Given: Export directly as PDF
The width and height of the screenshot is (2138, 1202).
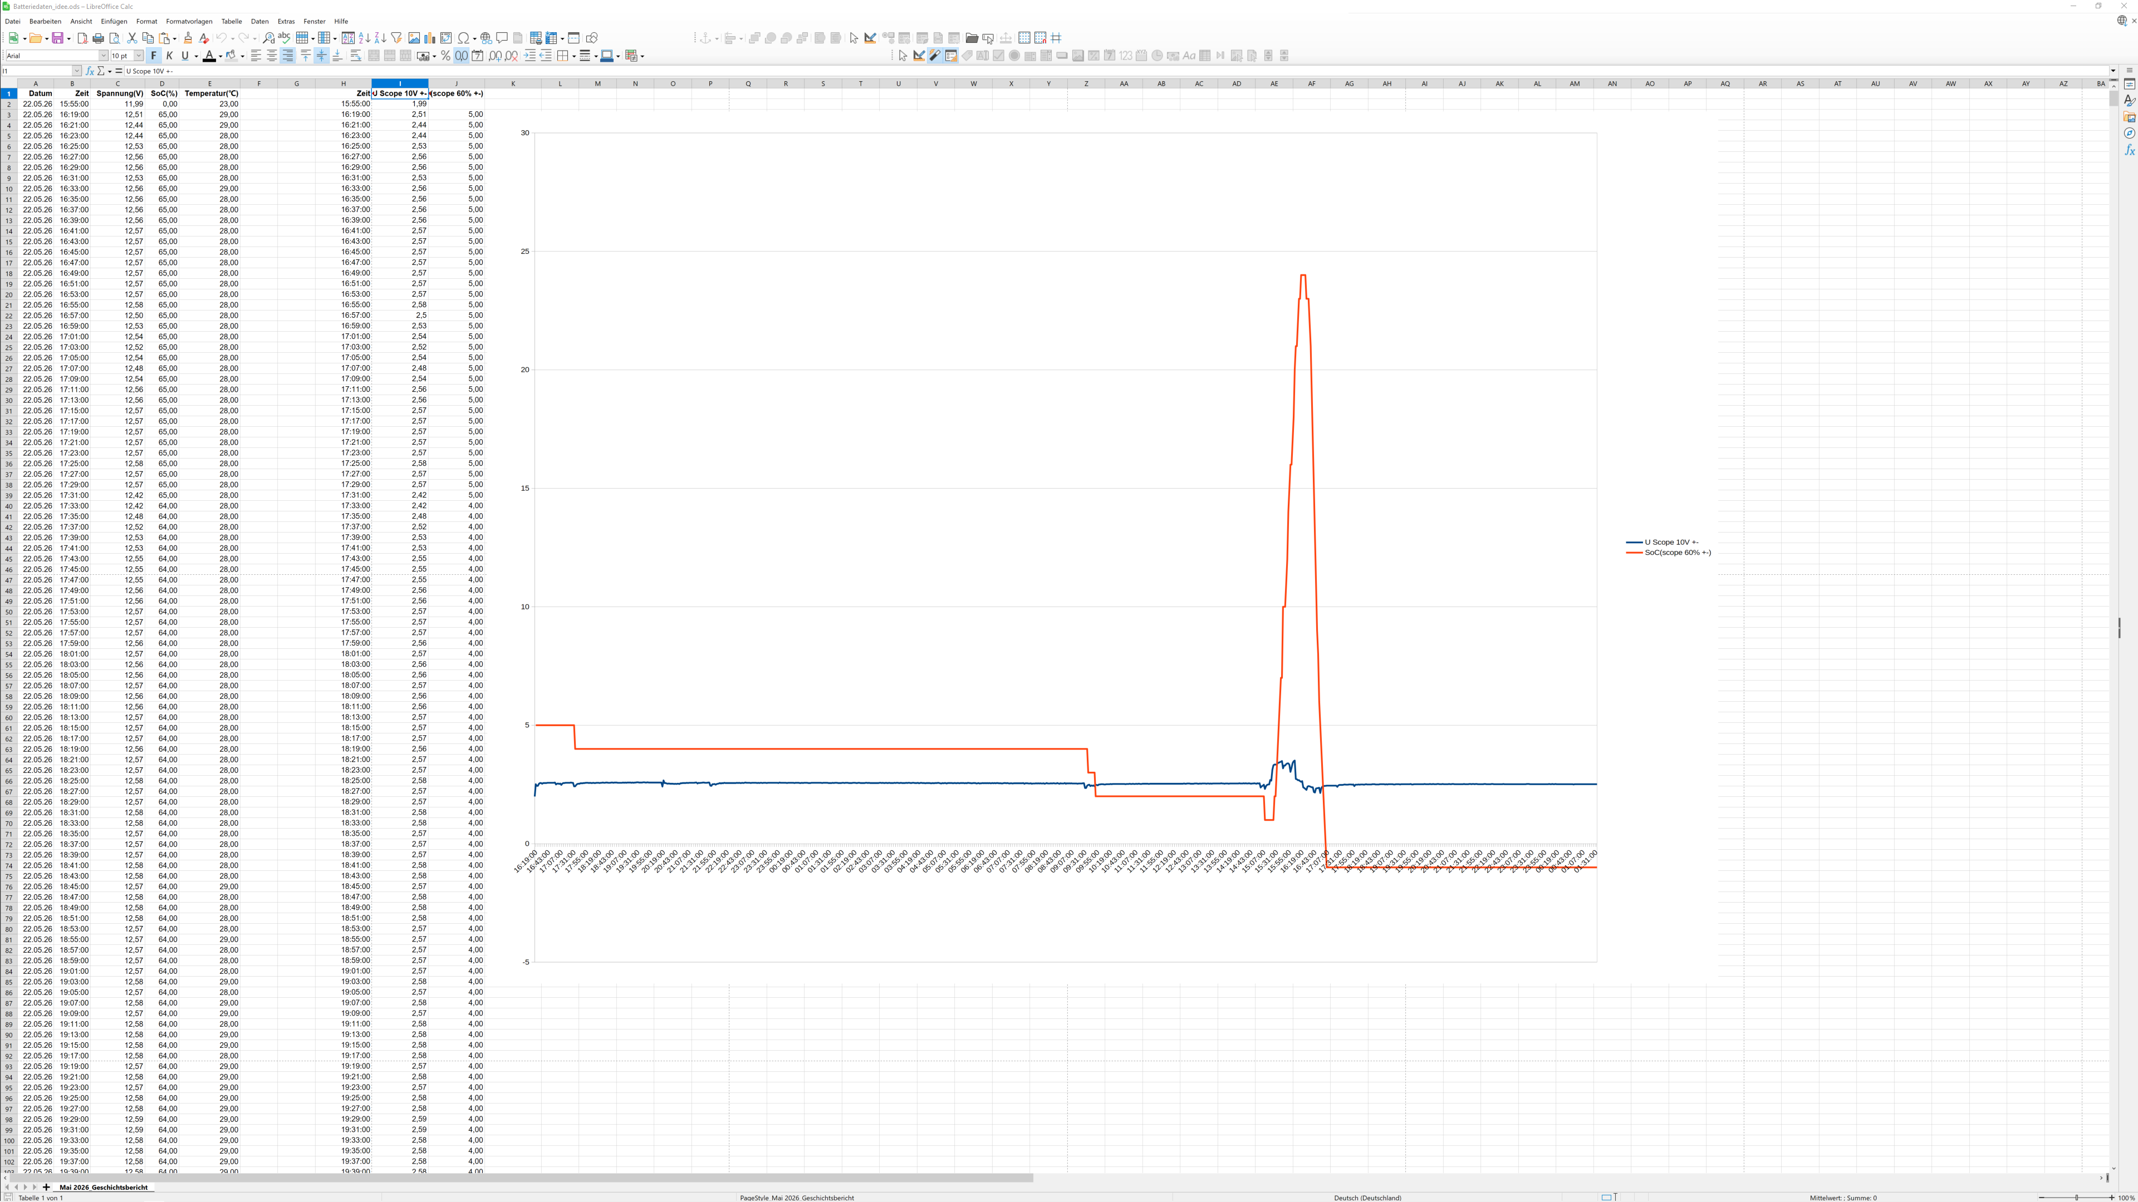Looking at the screenshot, I should click(x=82, y=38).
